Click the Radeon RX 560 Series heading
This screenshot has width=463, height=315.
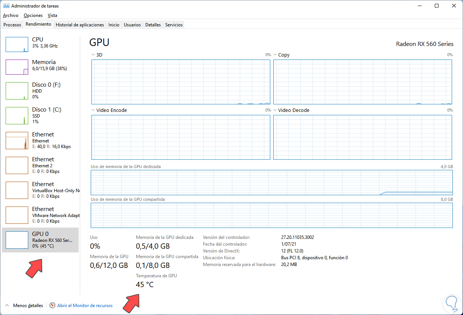425,44
